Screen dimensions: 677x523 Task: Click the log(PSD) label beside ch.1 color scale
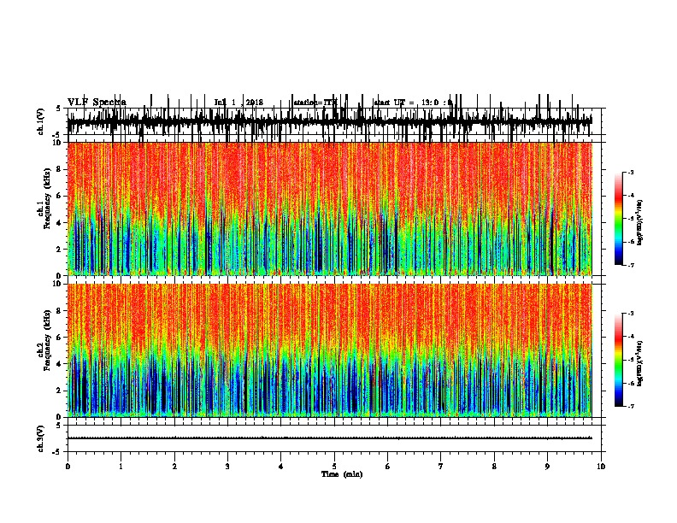point(640,222)
